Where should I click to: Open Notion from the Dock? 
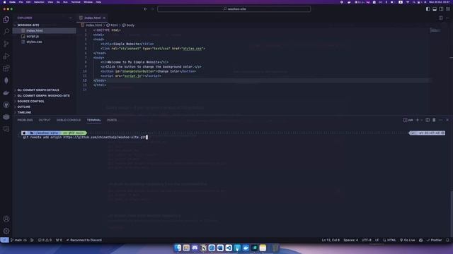pos(203,248)
